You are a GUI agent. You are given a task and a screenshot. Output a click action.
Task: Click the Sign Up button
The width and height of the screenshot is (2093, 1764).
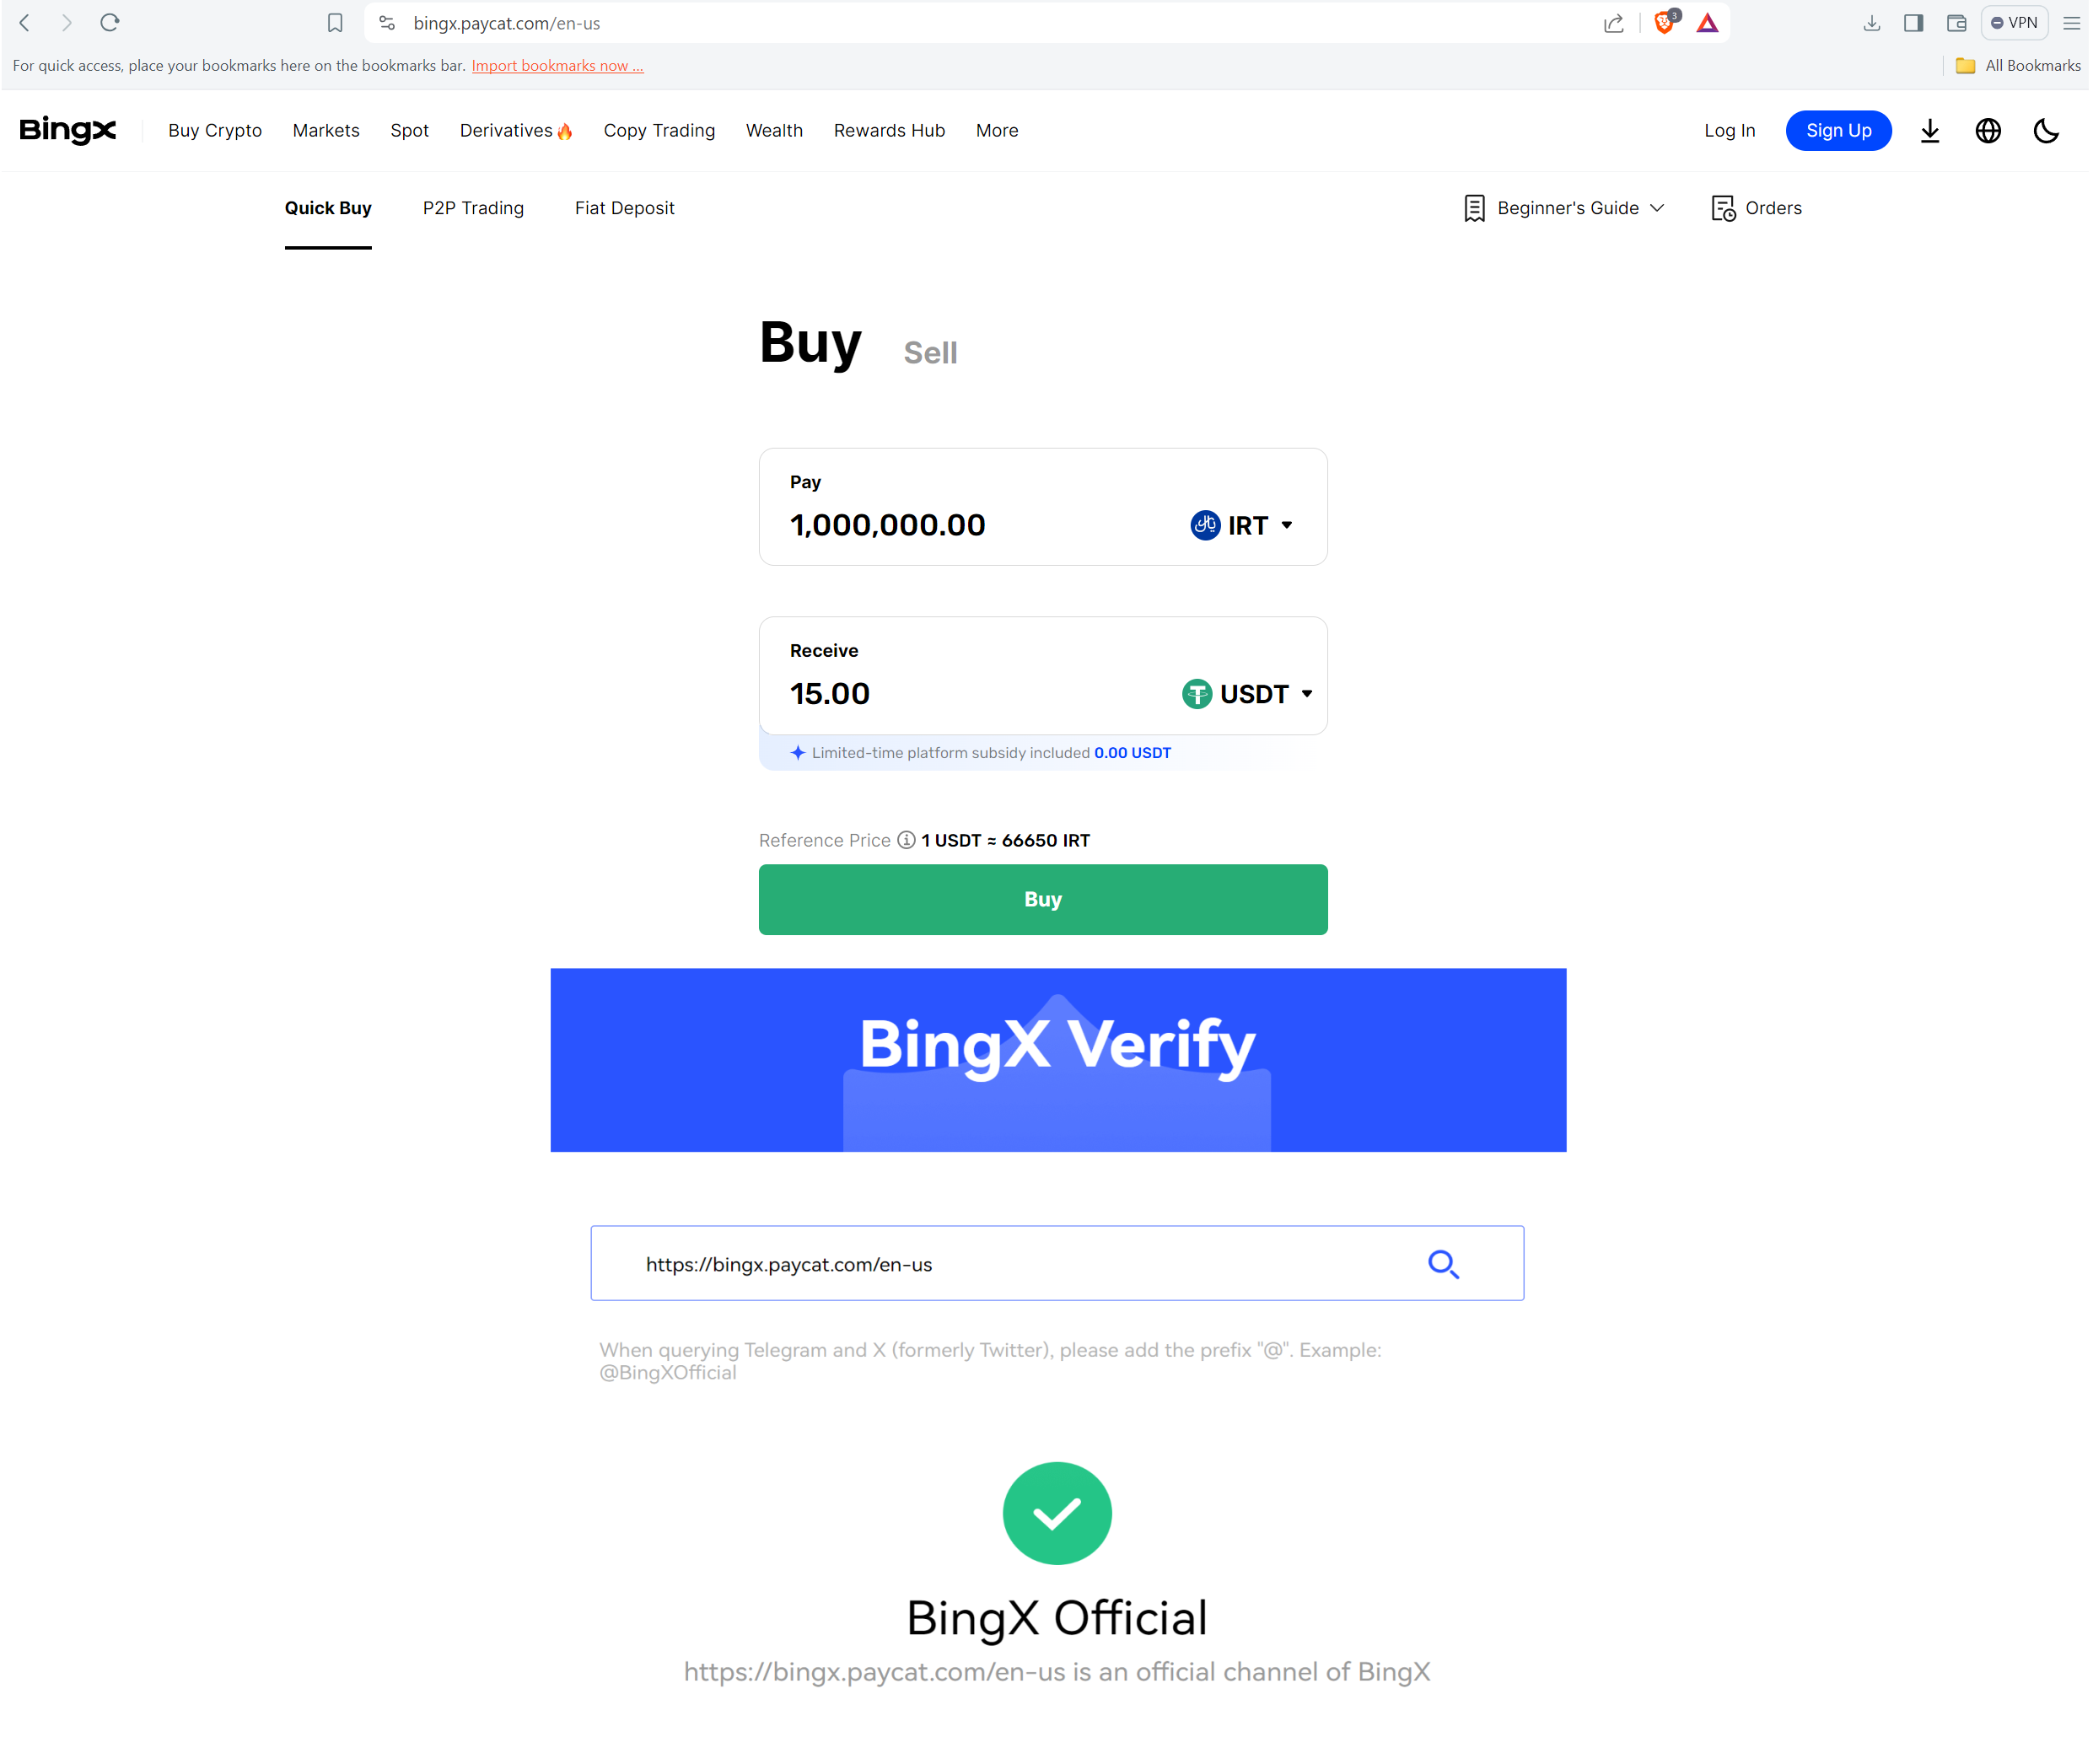(1836, 130)
